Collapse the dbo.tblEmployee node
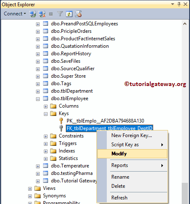 [38, 99]
